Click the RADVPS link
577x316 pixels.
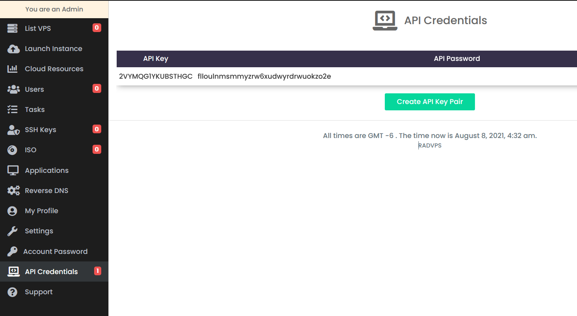click(x=430, y=145)
